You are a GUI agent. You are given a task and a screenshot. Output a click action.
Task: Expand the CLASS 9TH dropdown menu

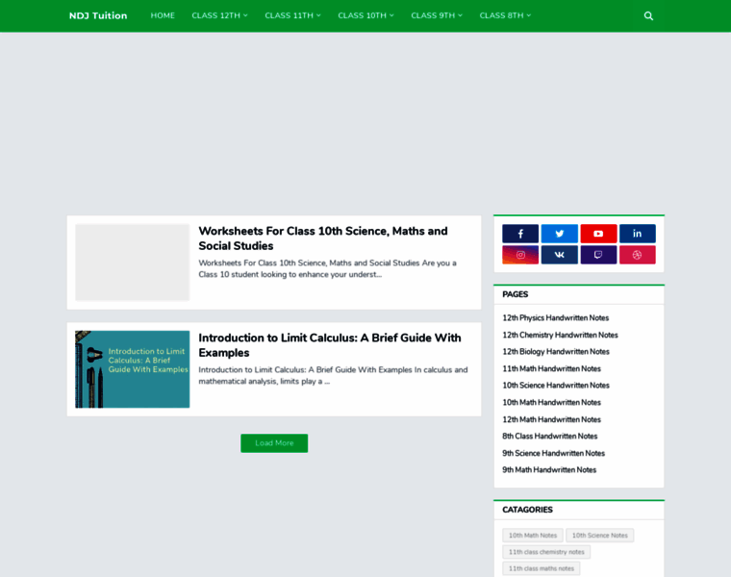[437, 15]
